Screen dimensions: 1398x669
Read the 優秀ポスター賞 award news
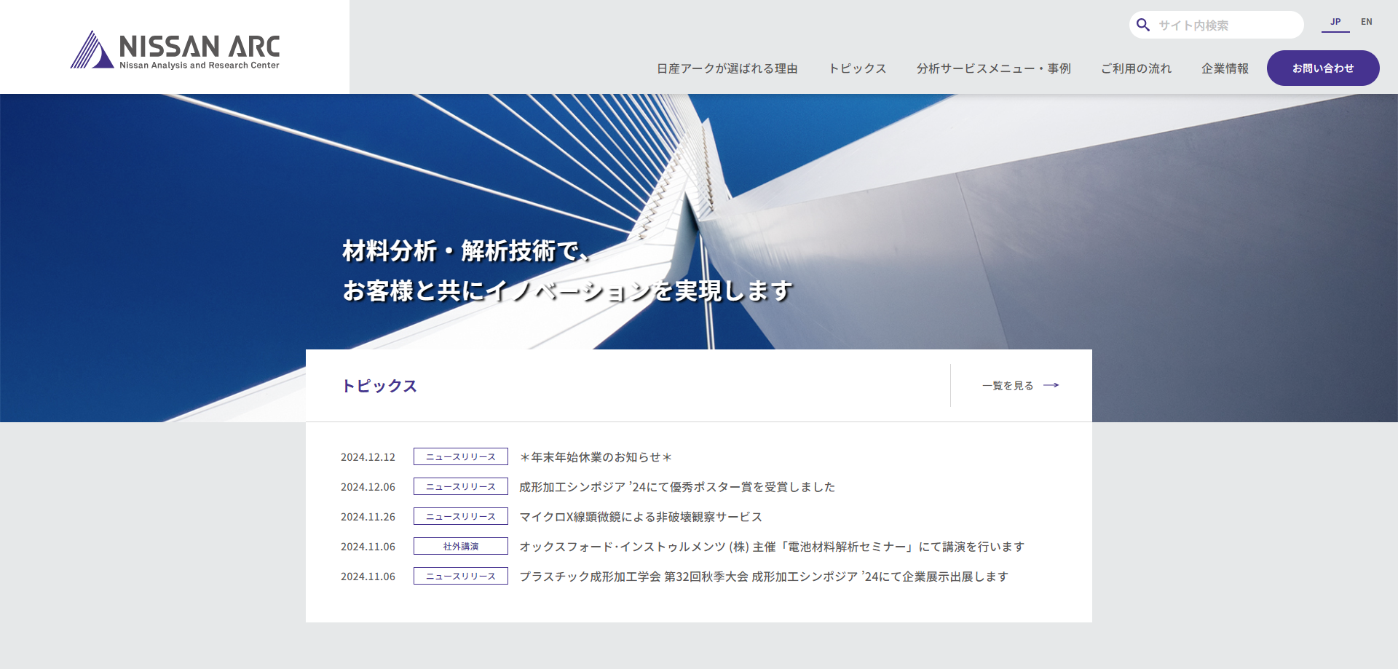(676, 487)
